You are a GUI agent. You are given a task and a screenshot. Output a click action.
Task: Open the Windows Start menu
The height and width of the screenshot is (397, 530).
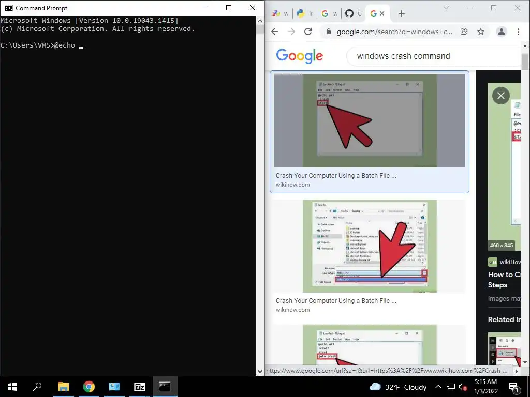[12, 387]
